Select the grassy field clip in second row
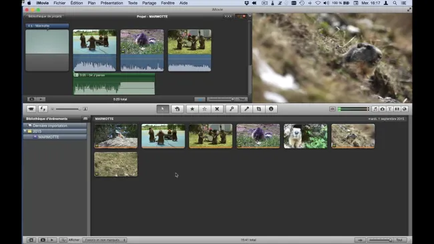 click(116, 164)
